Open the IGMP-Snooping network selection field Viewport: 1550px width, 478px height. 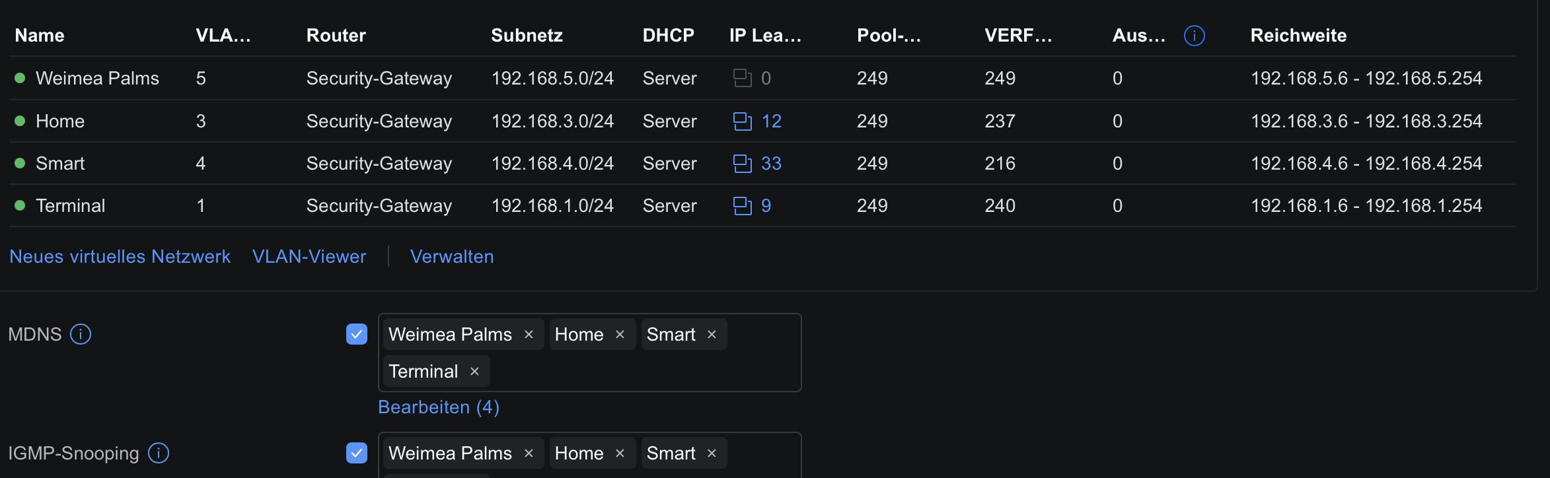(760, 454)
